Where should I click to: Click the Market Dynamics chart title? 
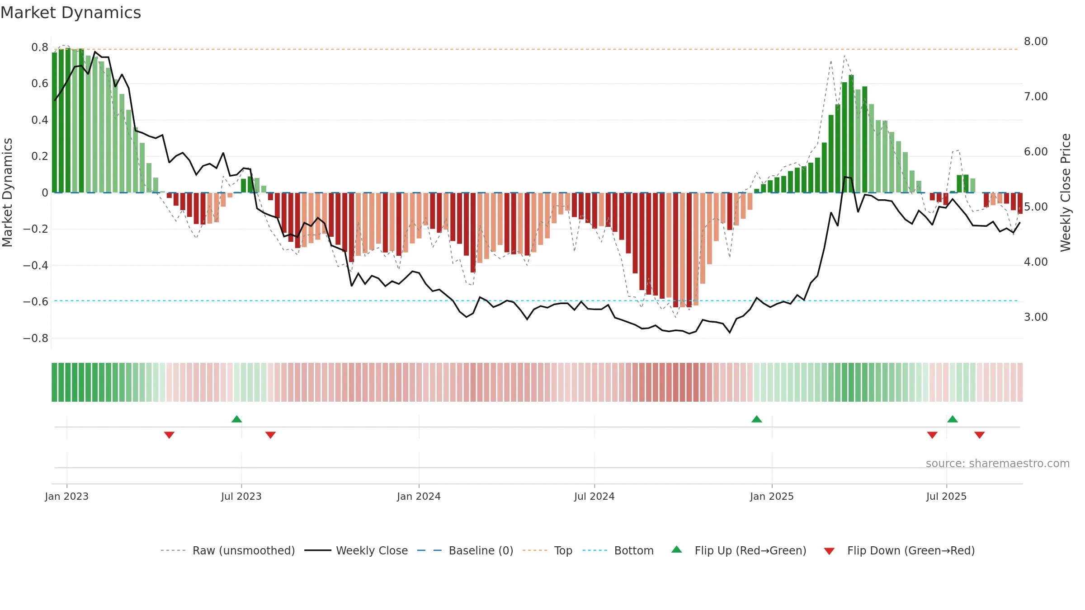(x=71, y=13)
